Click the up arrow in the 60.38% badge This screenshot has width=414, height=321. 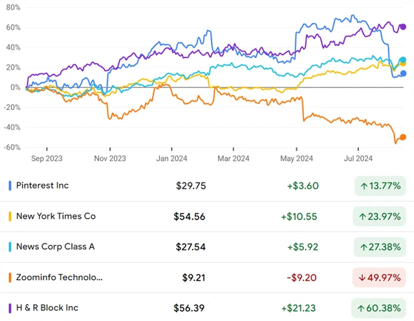pyautogui.click(x=364, y=309)
